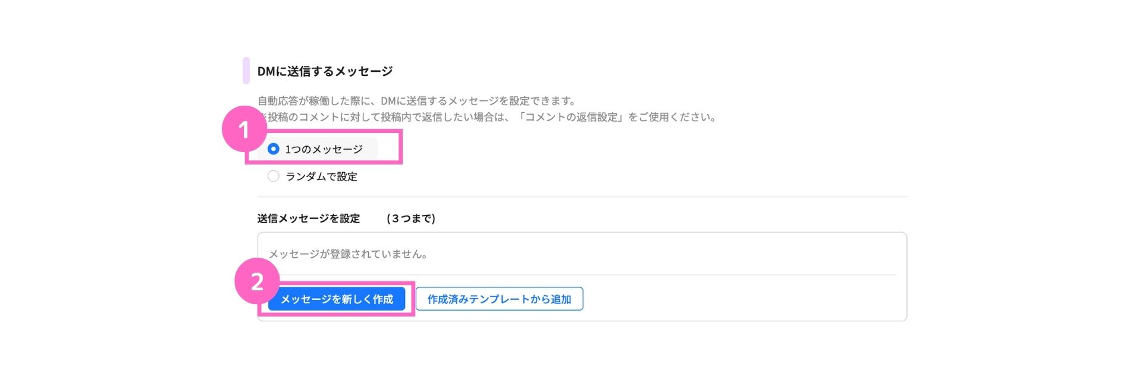Click メッセージが登録されていません placeholder text
Screen dimensions: 1142x380
[x=348, y=254]
